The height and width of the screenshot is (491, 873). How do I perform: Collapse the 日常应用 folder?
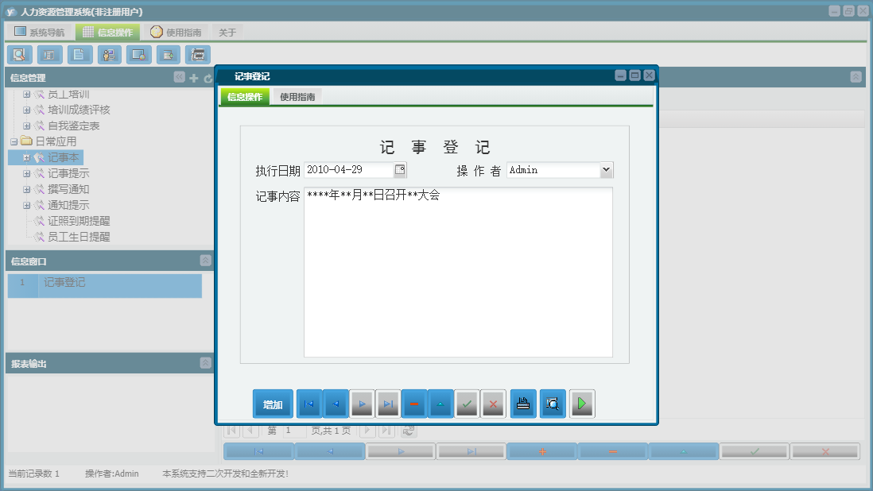click(x=14, y=141)
